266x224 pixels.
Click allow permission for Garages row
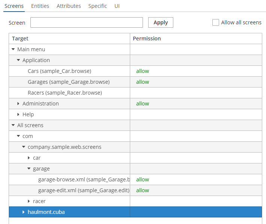pyautogui.click(x=143, y=82)
